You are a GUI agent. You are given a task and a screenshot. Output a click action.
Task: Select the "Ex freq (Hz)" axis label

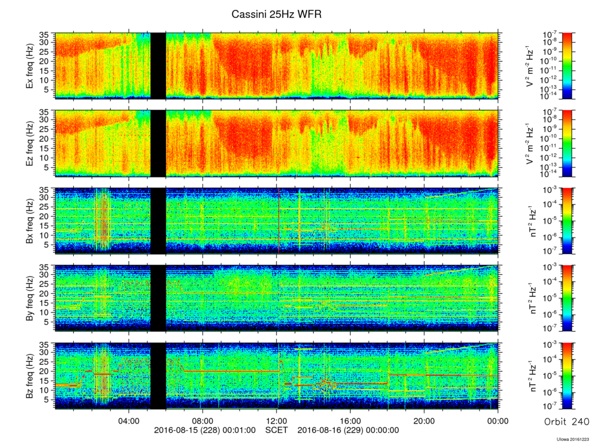[x=29, y=66]
